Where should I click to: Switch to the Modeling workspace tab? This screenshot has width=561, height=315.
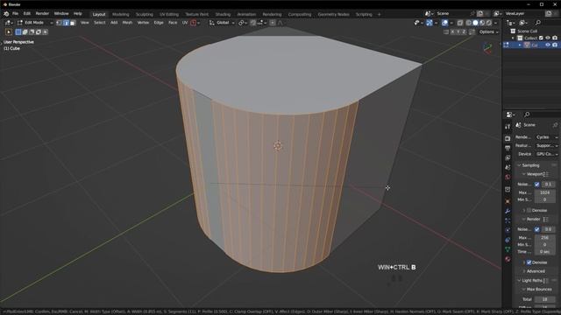point(121,14)
